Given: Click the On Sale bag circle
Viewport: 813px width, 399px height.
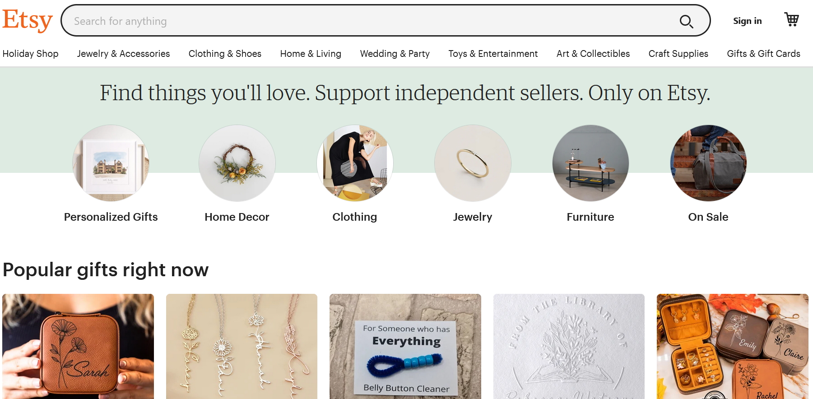Looking at the screenshot, I should [x=708, y=163].
